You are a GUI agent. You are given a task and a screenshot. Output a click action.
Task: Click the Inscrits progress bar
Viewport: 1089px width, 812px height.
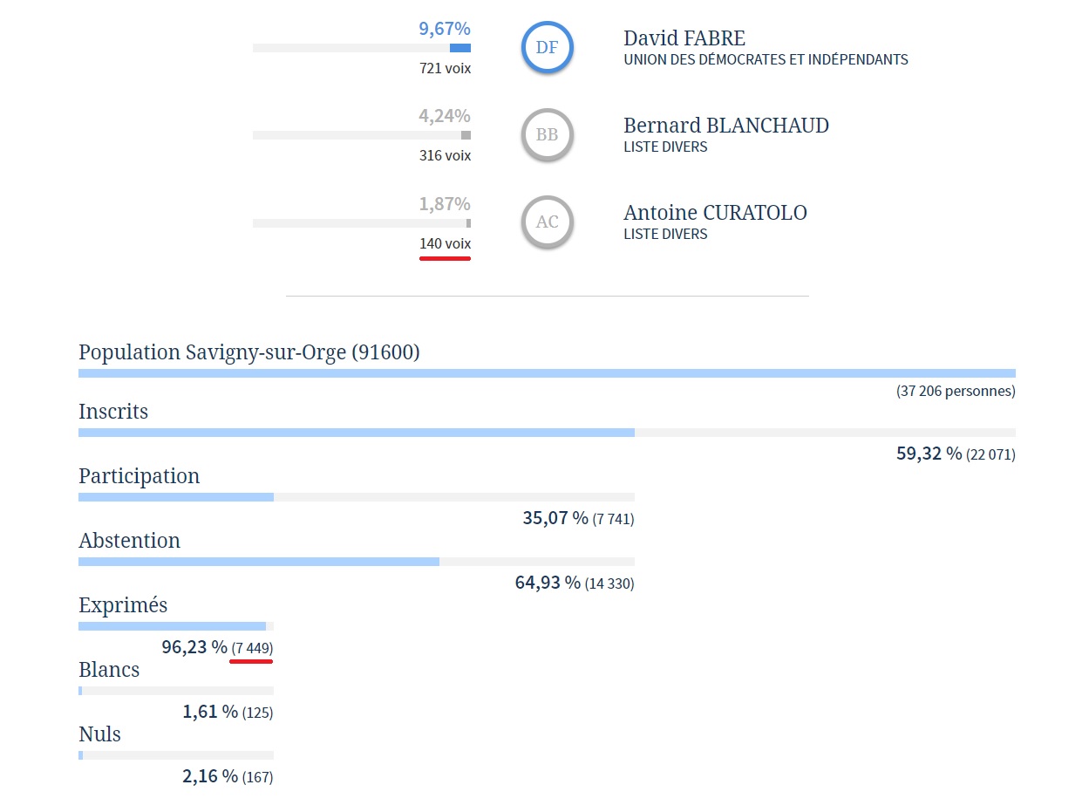547,433
